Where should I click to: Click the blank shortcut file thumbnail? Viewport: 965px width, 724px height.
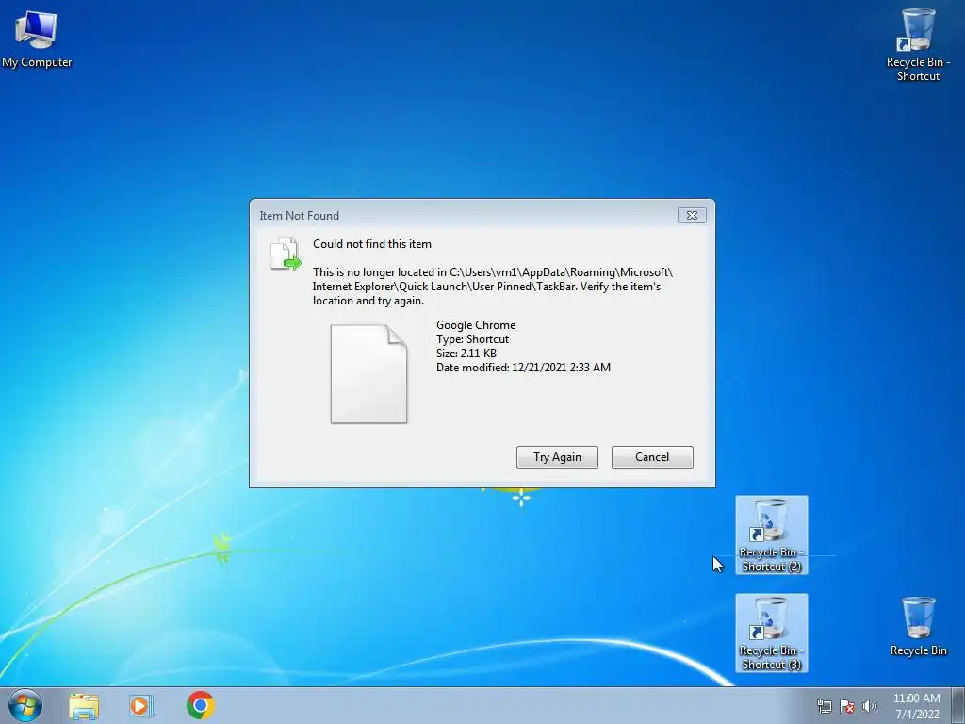[x=368, y=373]
